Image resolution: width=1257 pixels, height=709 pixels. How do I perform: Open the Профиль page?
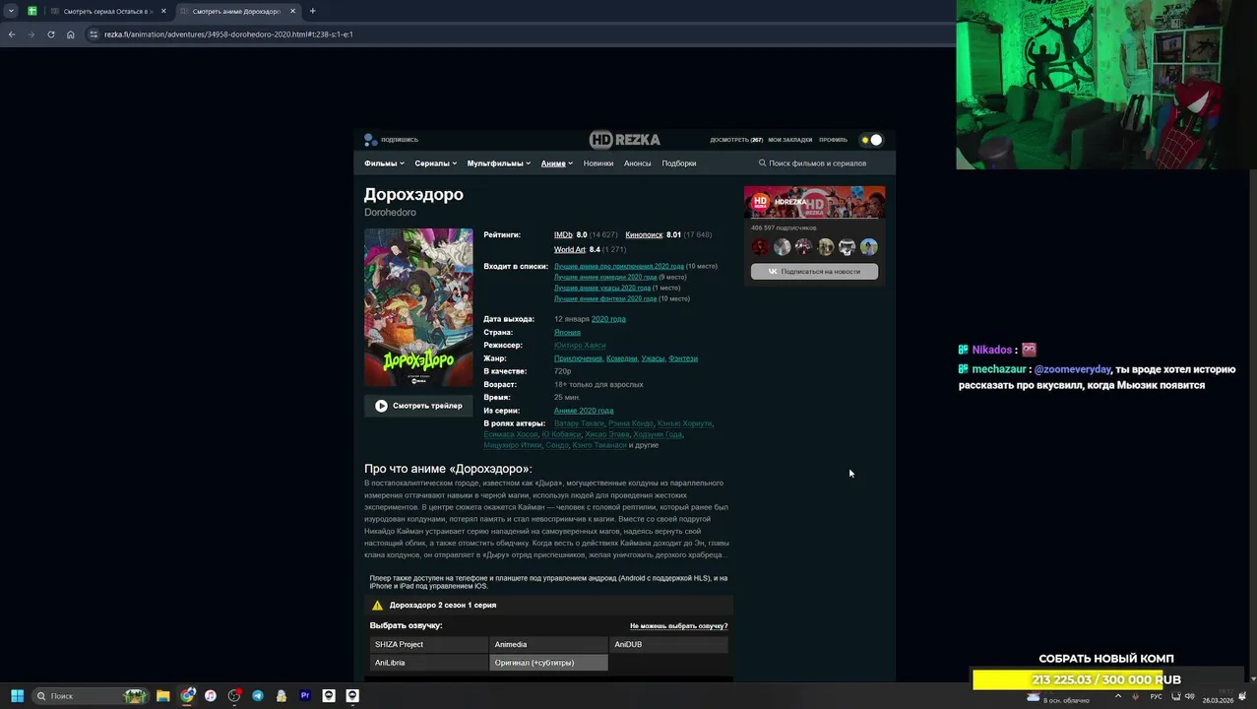[x=833, y=140]
